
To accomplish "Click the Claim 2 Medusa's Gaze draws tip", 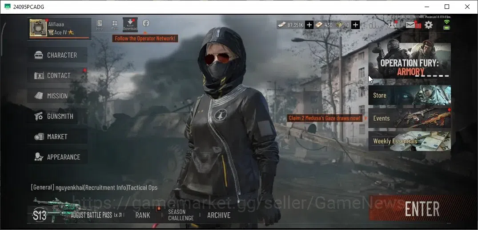I will pyautogui.click(x=325, y=118).
